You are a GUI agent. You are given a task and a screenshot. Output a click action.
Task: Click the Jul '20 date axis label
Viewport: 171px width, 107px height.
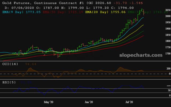tap(129, 102)
